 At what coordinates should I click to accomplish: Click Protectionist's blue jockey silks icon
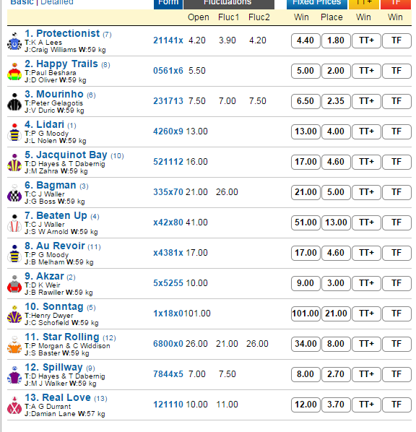tap(14, 41)
